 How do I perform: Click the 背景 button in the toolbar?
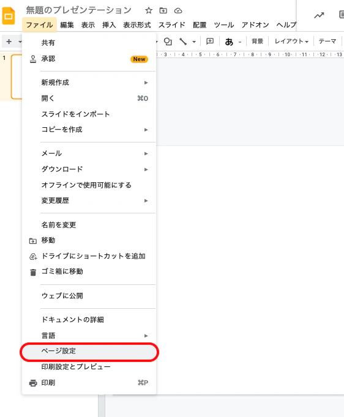point(257,41)
